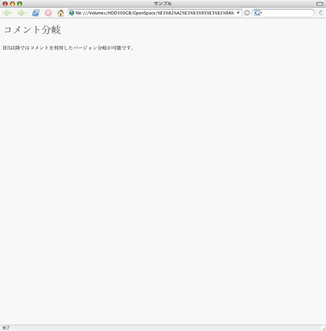This screenshot has height=331, width=326.
Task: Click the globe site icon in address bar
Action: click(x=72, y=13)
